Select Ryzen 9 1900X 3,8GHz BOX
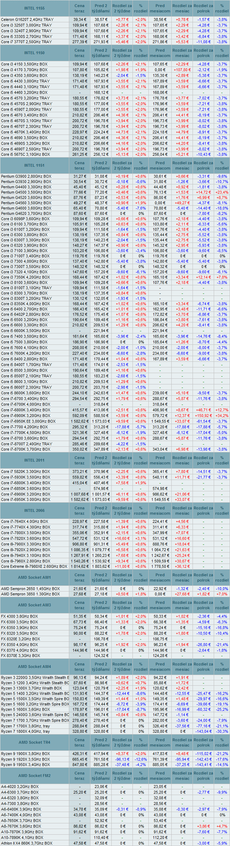 [25, 754]
